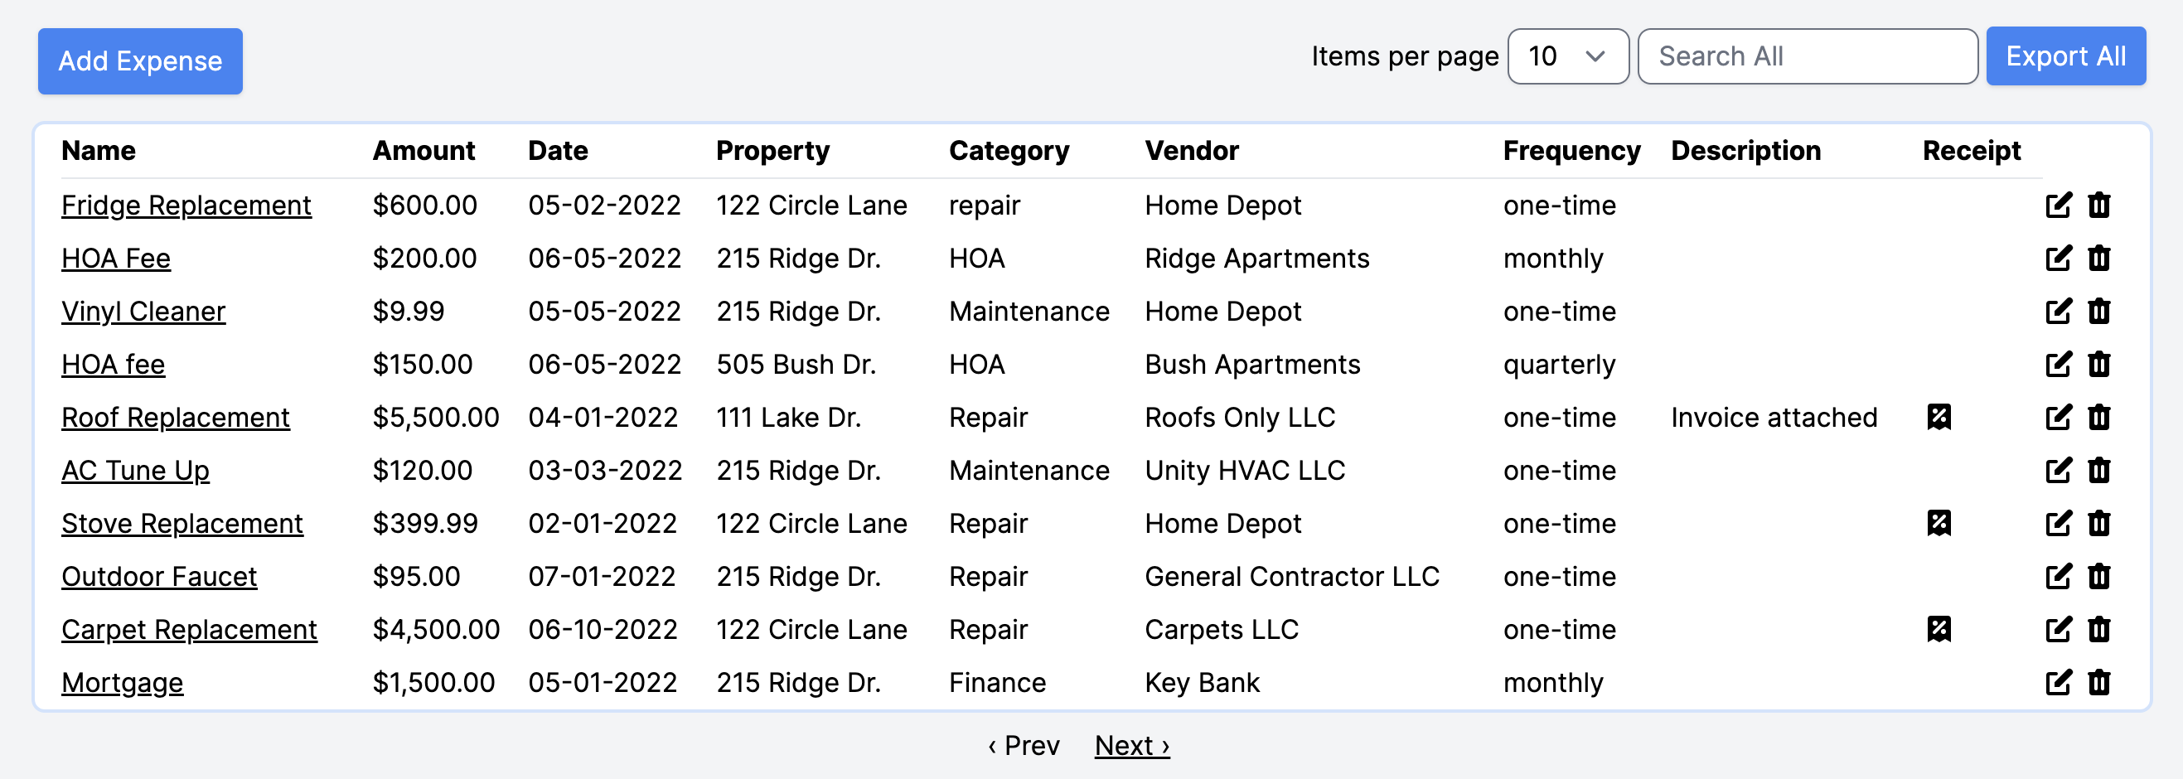
Task: Open the Fridge Replacement expense link
Action: tap(186, 206)
